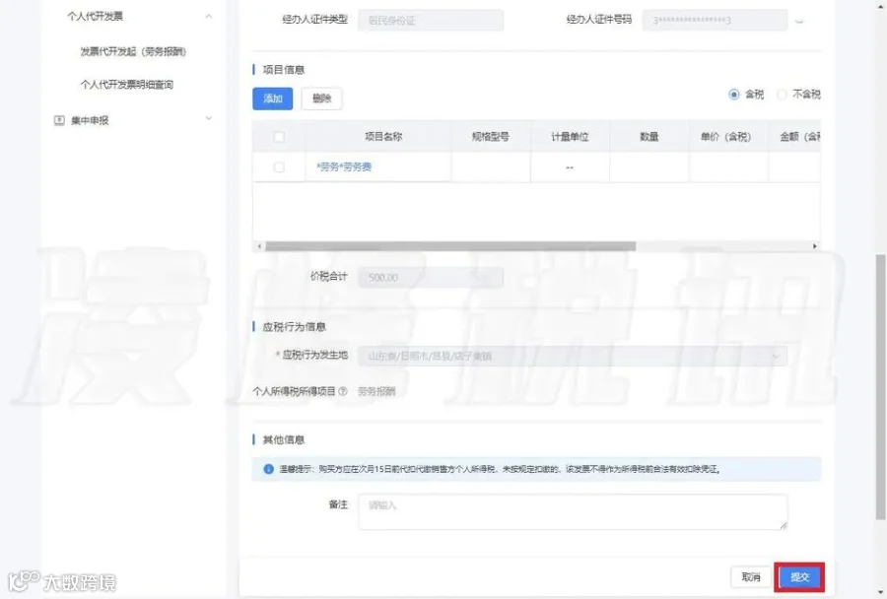Open 个人代开发票明细查询 menu item
887x599 pixels.
coord(127,85)
